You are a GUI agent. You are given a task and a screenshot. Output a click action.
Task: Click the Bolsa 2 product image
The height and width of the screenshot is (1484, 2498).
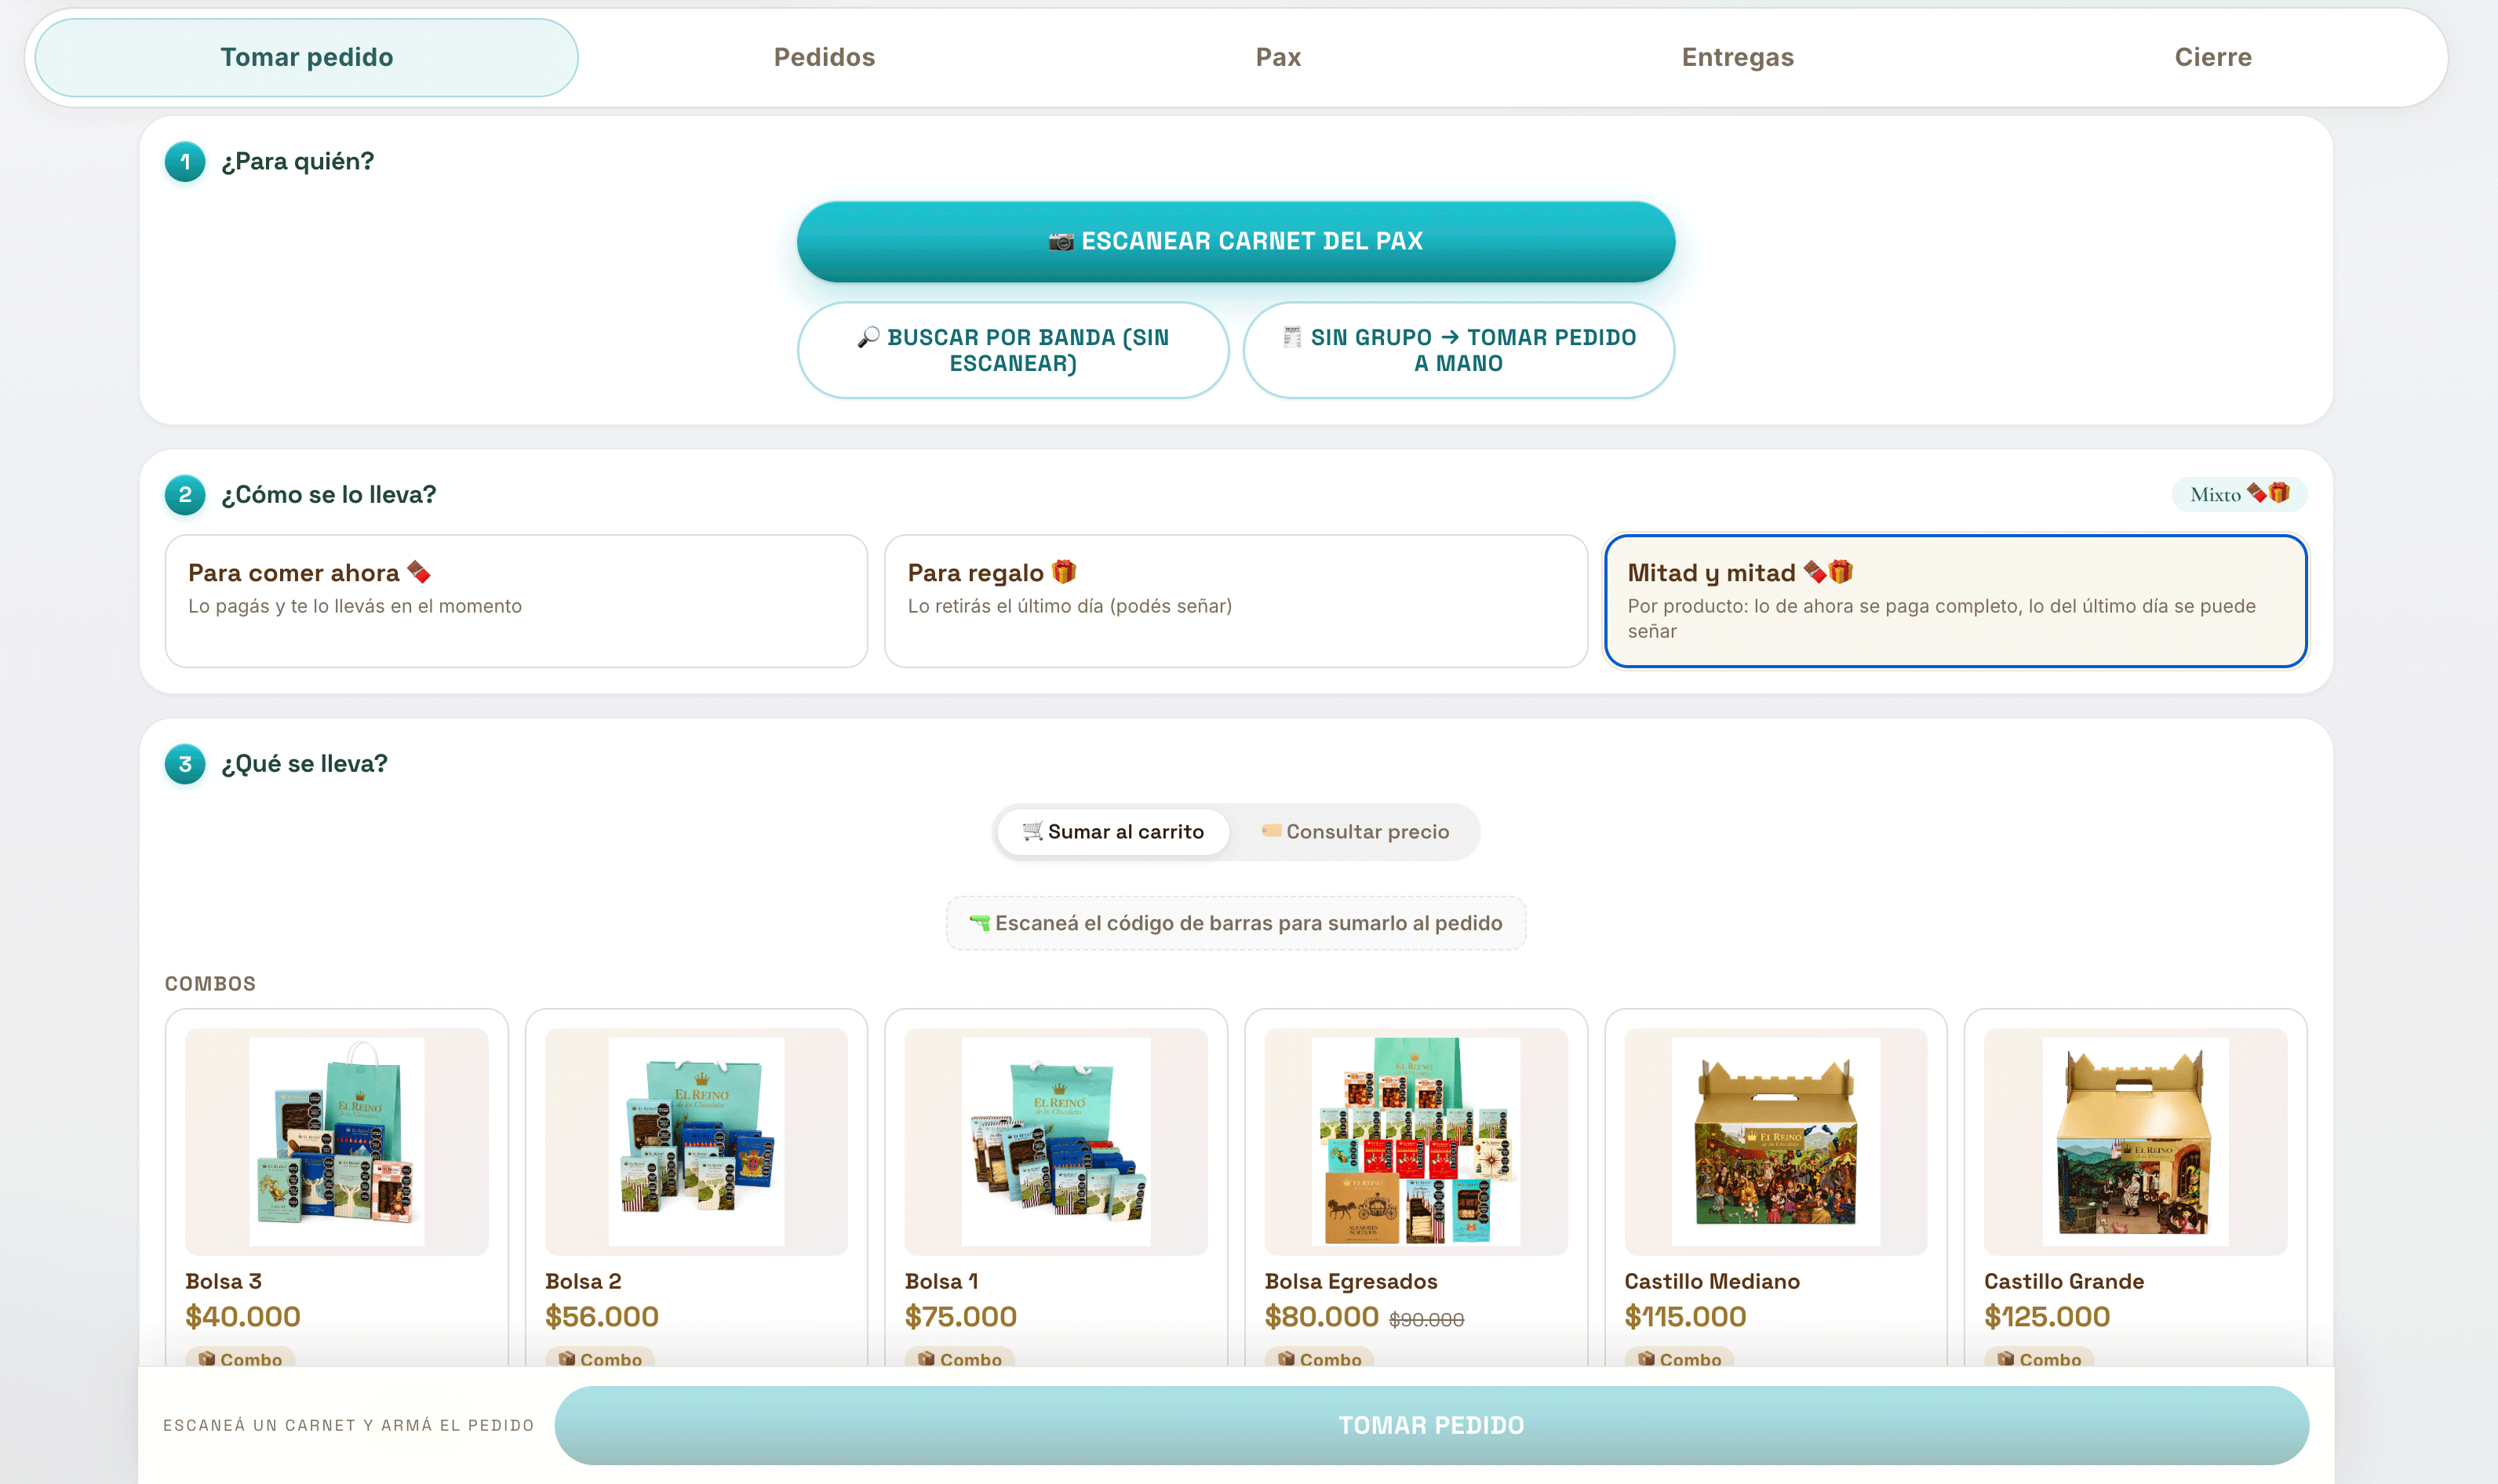click(696, 1142)
